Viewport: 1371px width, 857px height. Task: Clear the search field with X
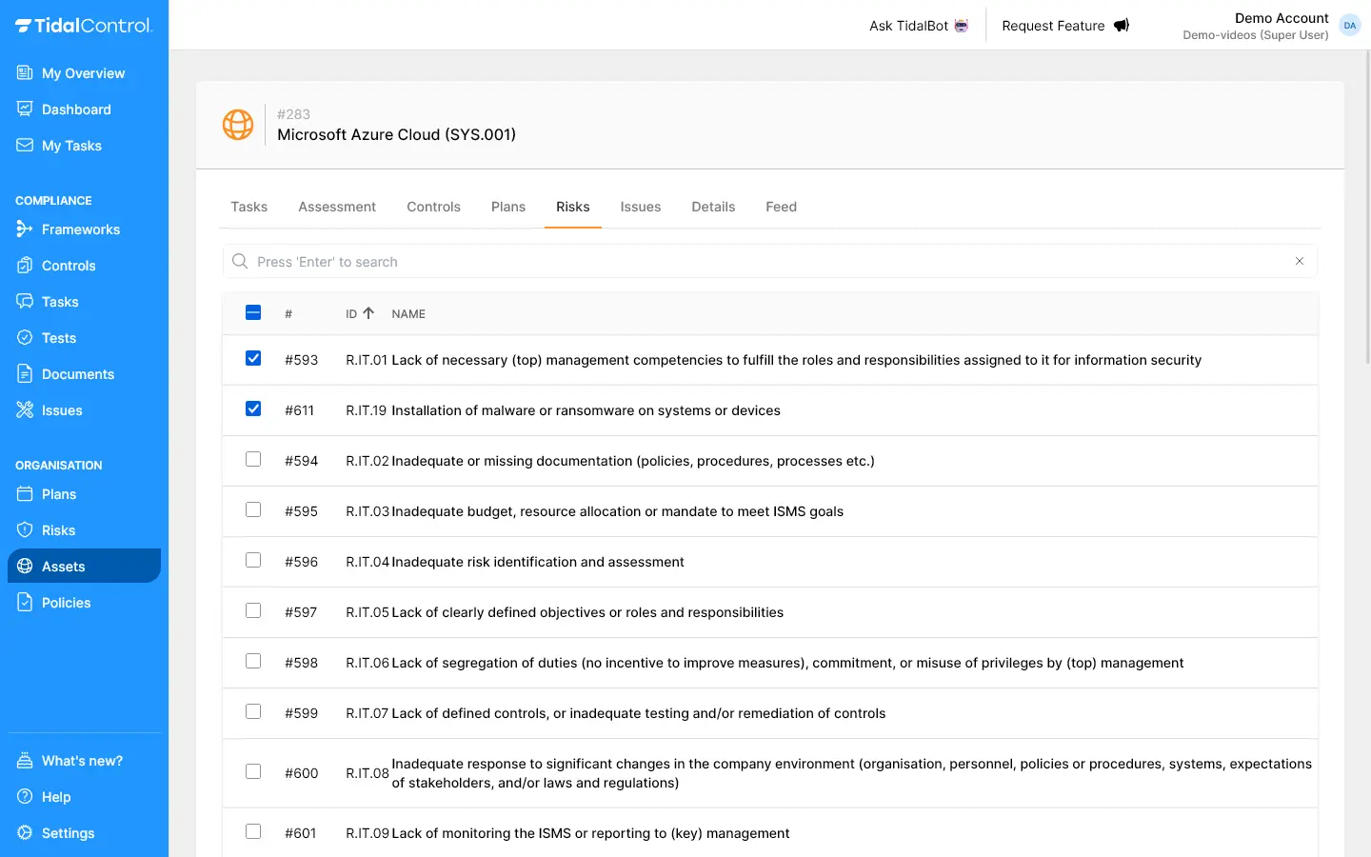coord(1300,261)
